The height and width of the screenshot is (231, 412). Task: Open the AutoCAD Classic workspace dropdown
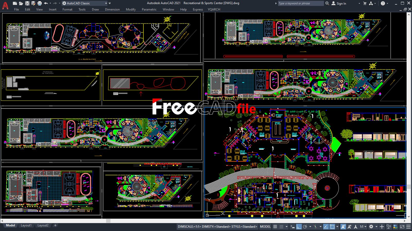[x=106, y=3]
